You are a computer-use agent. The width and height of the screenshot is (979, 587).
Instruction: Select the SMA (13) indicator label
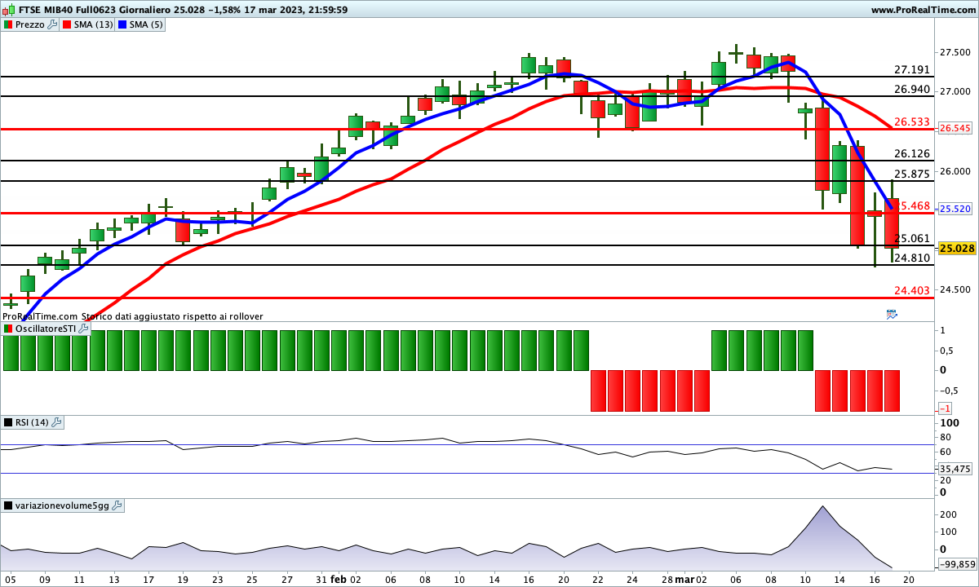tap(94, 24)
